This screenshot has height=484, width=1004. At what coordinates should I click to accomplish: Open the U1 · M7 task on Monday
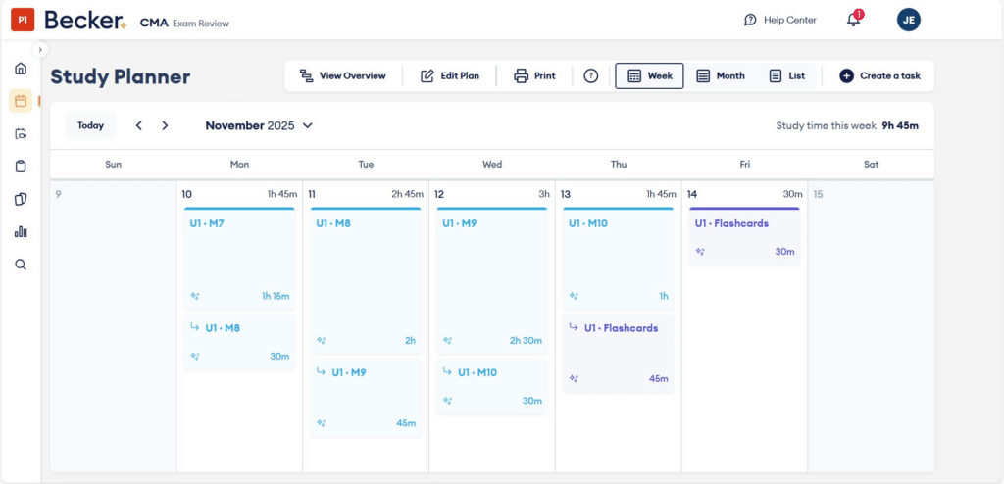[239, 259]
